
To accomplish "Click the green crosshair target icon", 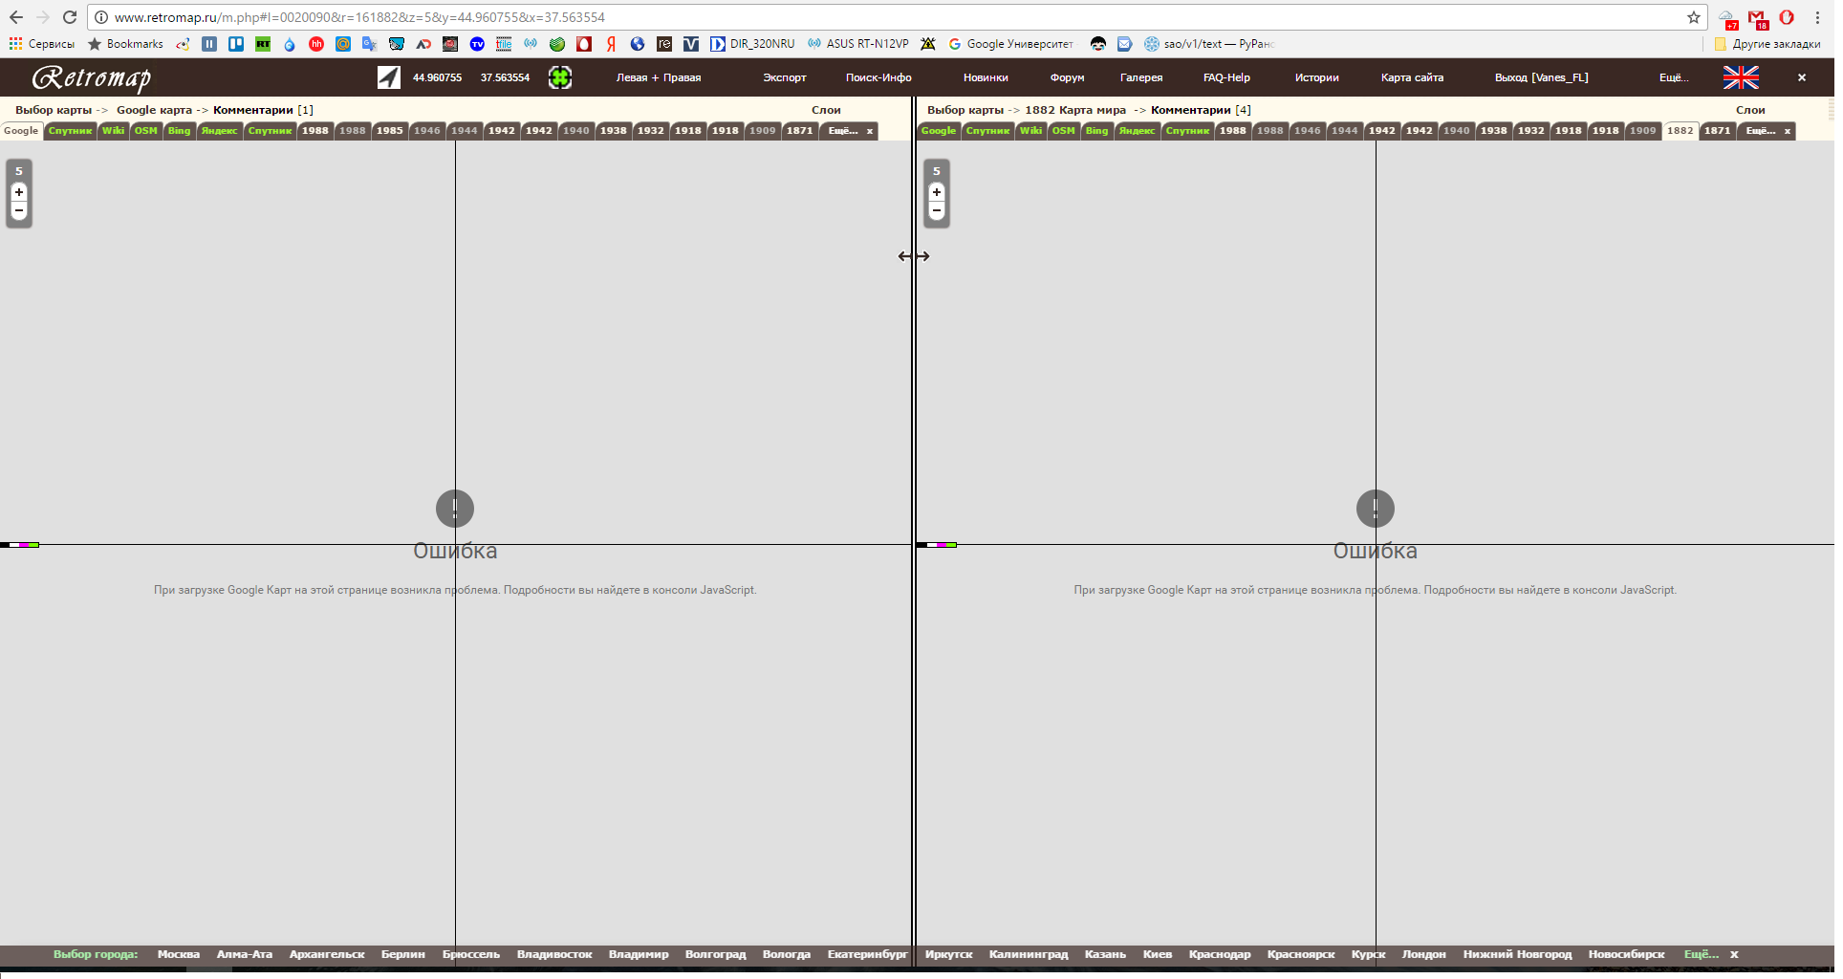I will 560,77.
